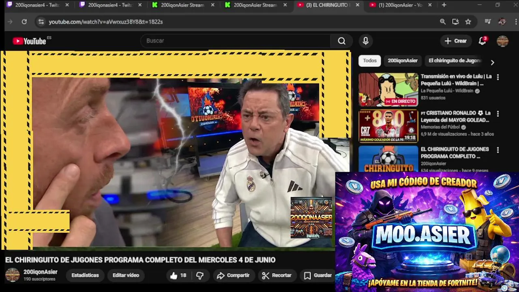Click the browser address bar URL
This screenshot has width=519, height=292.
106,22
